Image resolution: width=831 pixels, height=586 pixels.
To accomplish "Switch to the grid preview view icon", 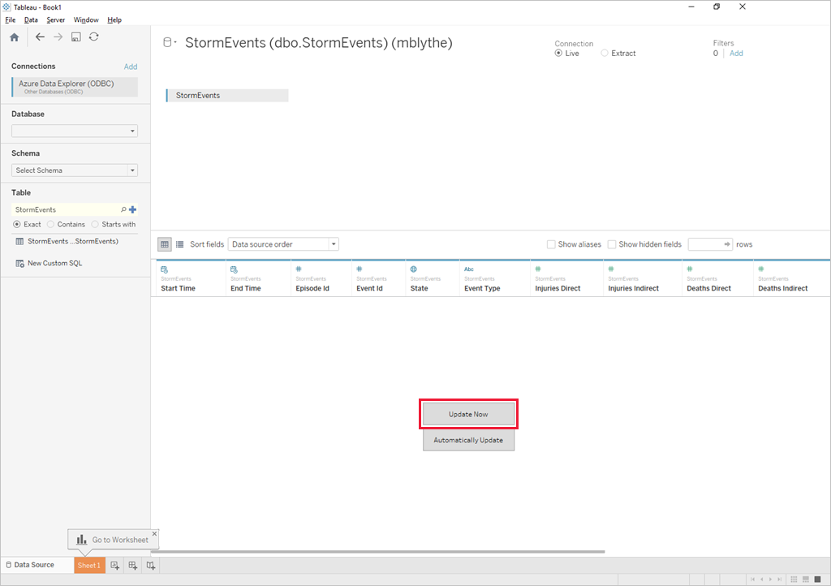I will point(164,244).
